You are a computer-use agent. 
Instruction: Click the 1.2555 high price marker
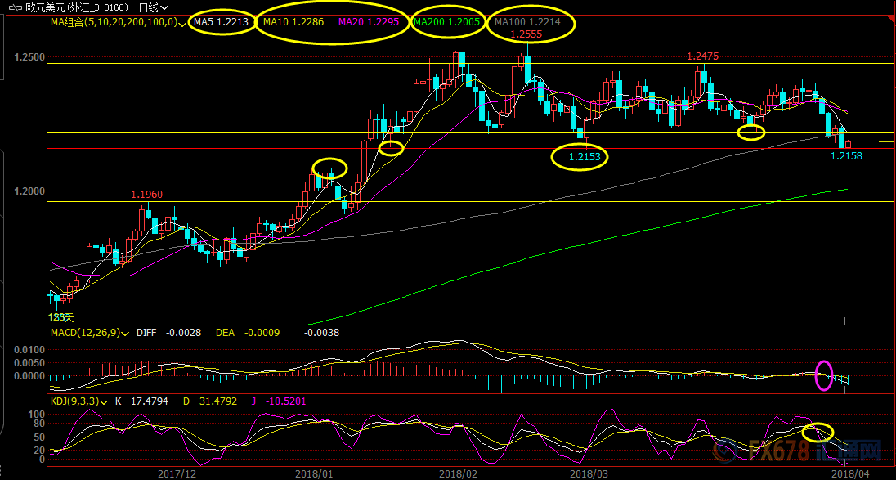coord(526,34)
